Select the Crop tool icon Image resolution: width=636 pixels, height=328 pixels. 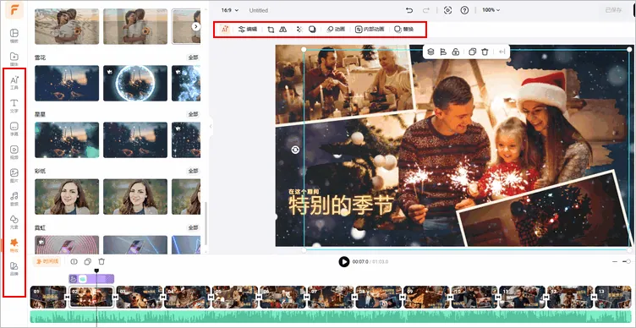pyautogui.click(x=271, y=30)
